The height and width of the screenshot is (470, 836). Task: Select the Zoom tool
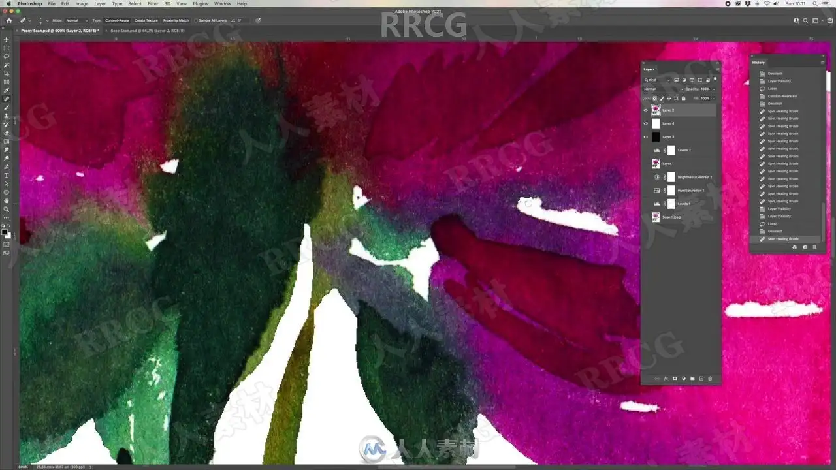[x=7, y=209]
